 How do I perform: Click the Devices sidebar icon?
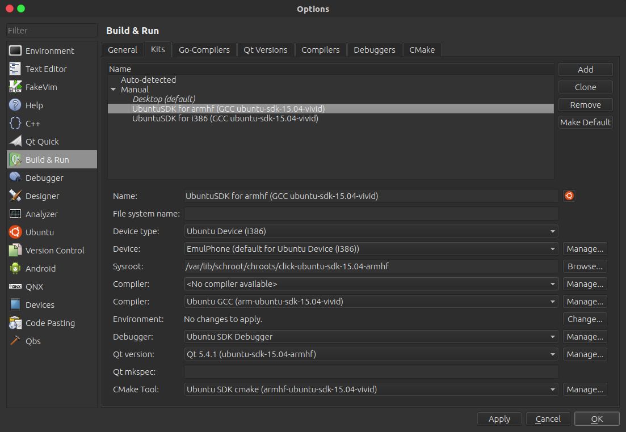tap(15, 305)
